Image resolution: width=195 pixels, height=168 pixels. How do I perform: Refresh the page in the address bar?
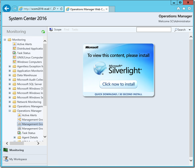tap(61, 9)
